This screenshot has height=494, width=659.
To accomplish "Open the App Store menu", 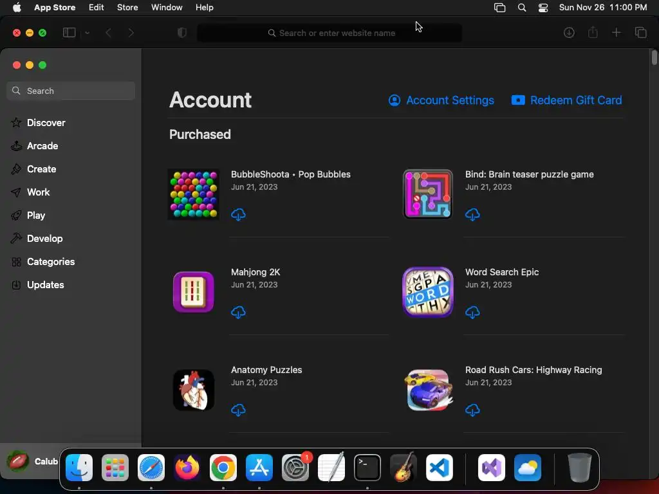I will [x=55, y=7].
